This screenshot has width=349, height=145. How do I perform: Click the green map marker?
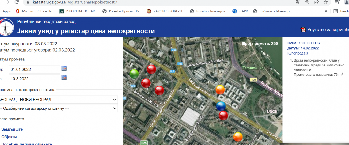[134, 74]
